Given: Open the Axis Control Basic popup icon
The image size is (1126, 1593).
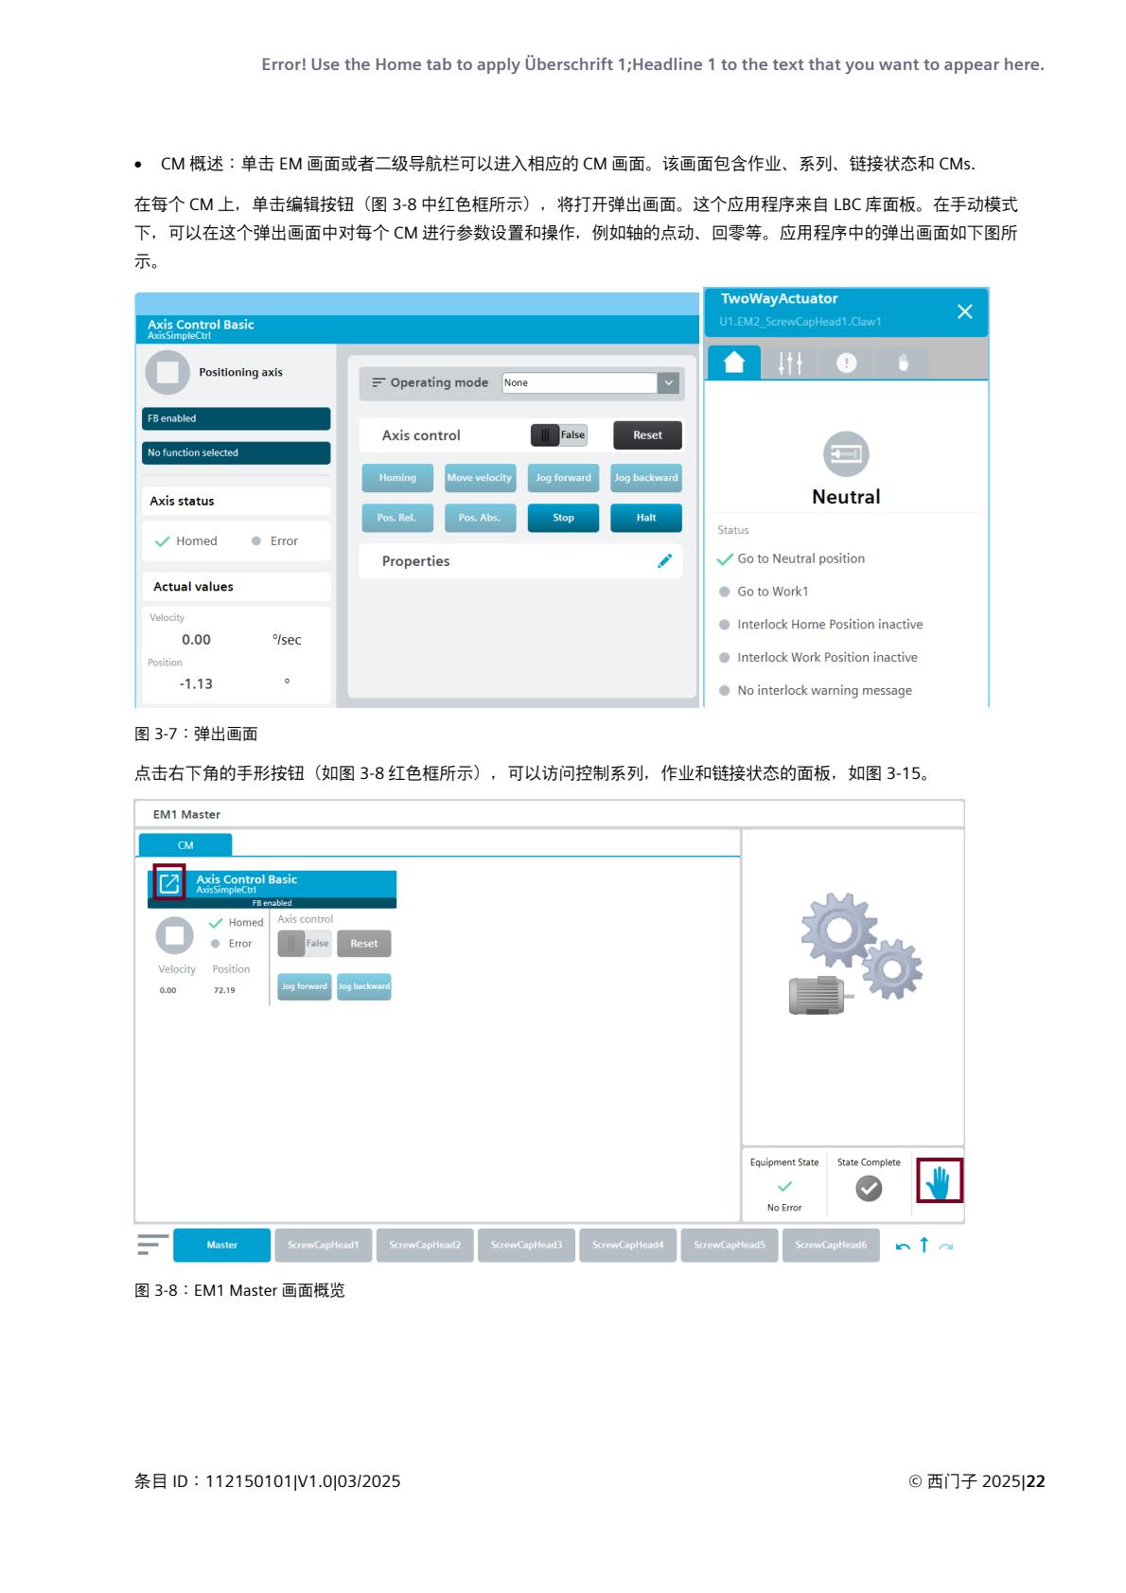Looking at the screenshot, I should pos(169,883).
